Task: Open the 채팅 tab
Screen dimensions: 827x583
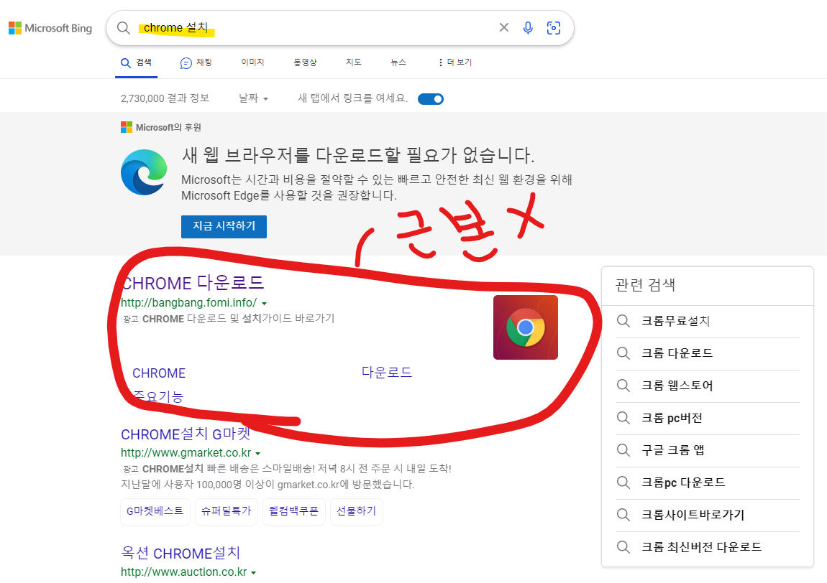Action: click(196, 62)
